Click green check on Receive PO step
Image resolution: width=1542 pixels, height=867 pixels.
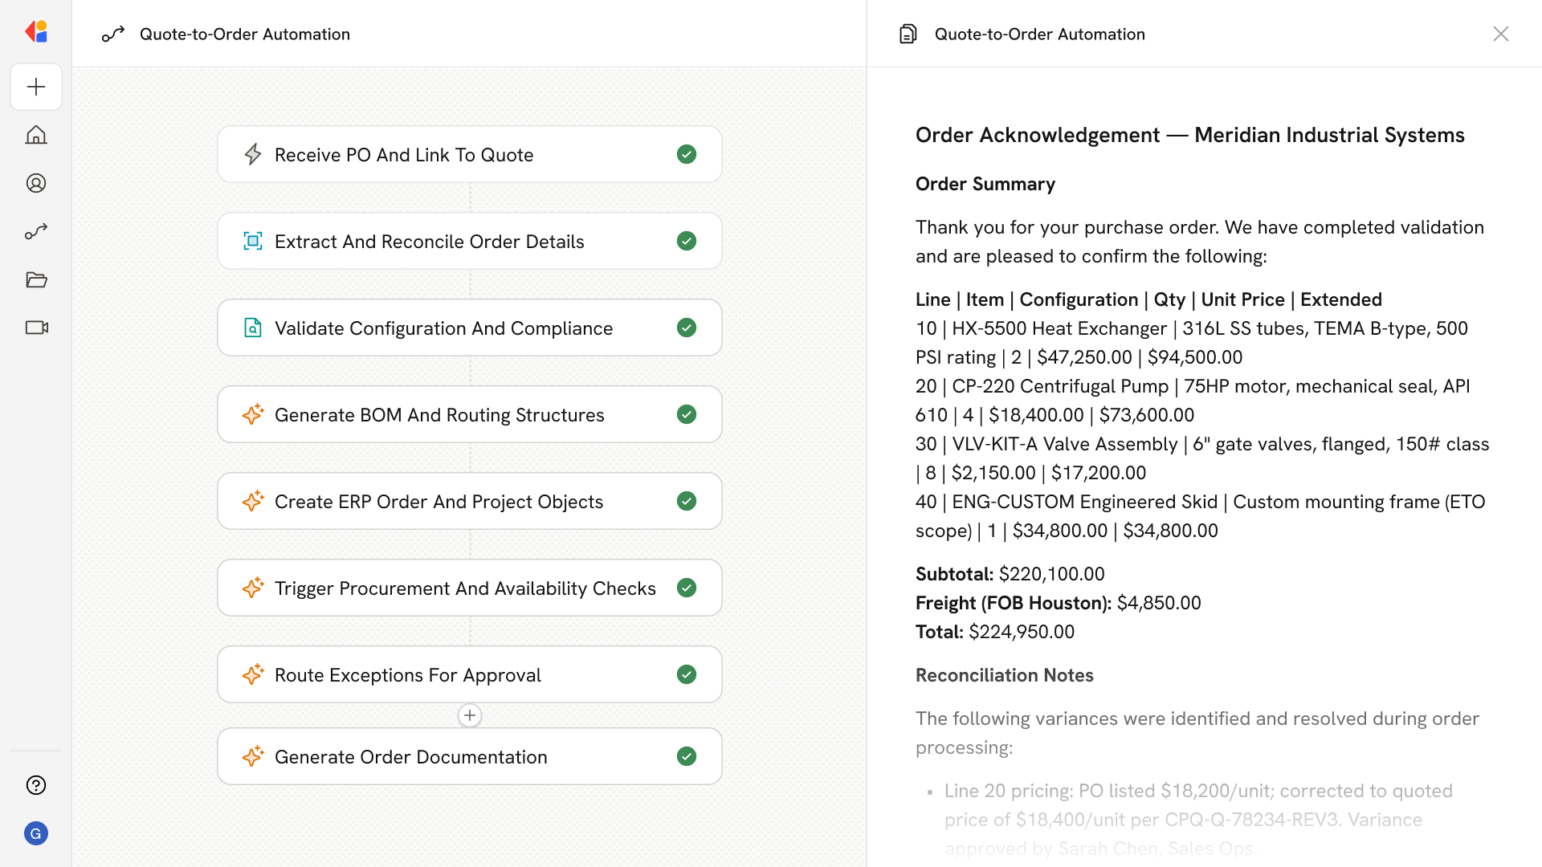coord(687,154)
